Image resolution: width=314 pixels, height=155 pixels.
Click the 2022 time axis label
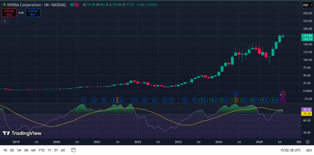tap(138, 142)
